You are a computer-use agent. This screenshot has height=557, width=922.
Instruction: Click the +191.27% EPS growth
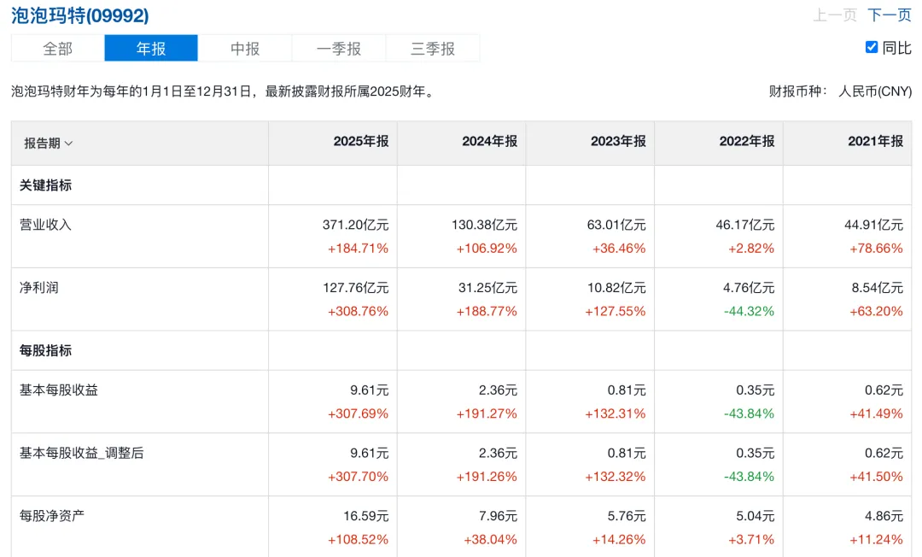[487, 413]
